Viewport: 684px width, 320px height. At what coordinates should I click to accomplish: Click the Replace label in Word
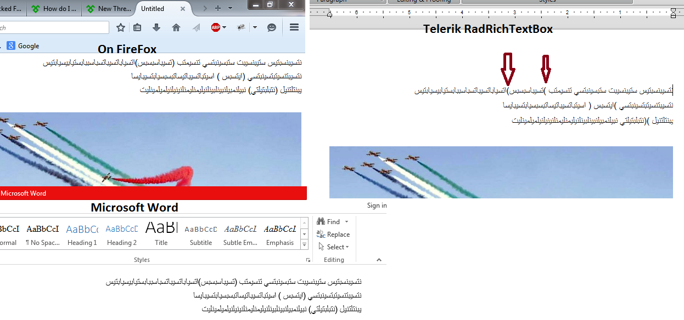338,235
